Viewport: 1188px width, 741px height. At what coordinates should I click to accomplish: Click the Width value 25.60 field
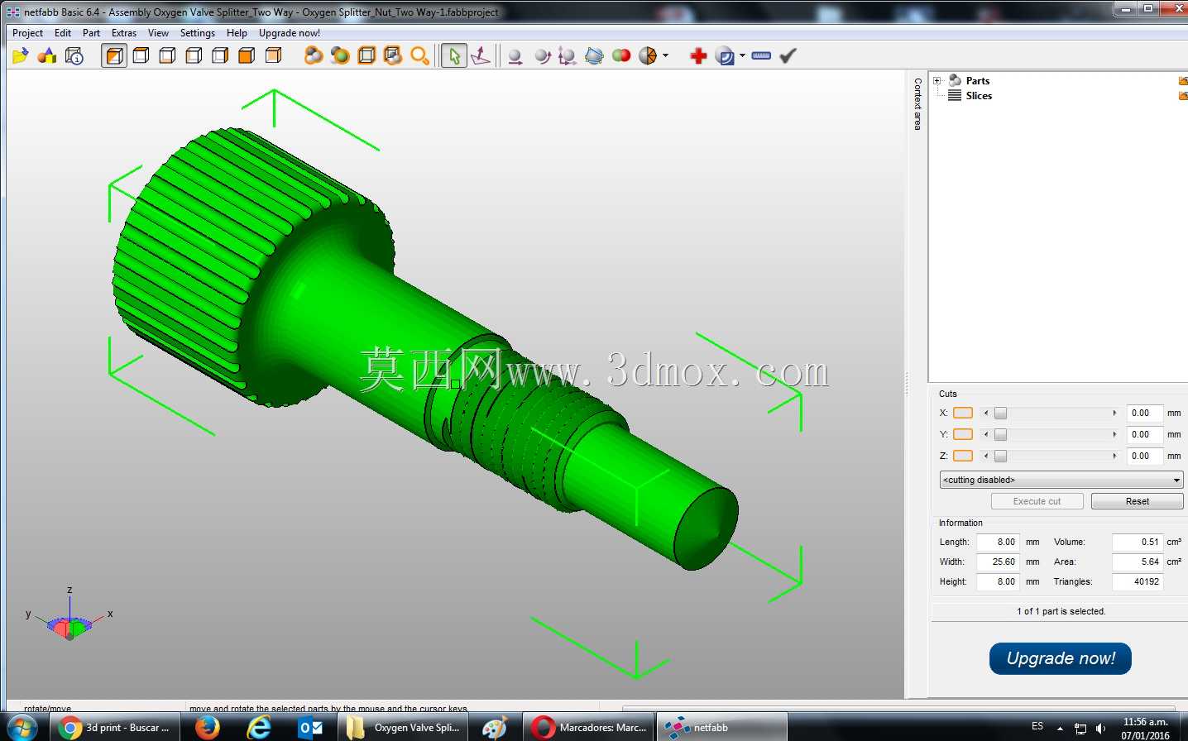(998, 562)
